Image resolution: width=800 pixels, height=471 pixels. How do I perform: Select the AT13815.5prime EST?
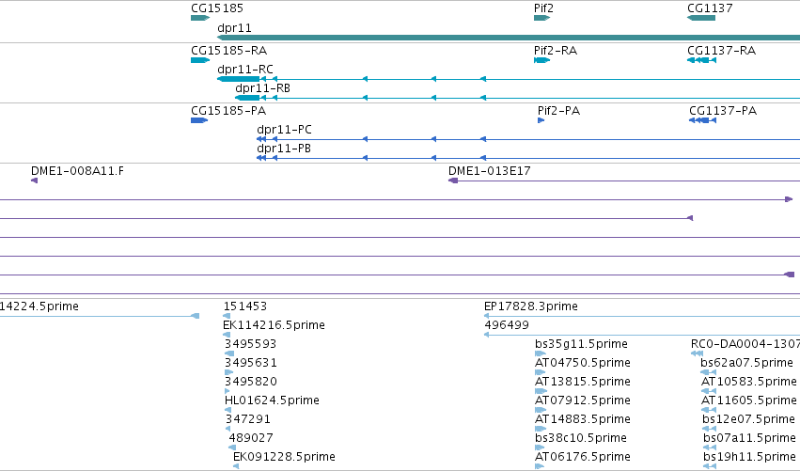point(582,382)
